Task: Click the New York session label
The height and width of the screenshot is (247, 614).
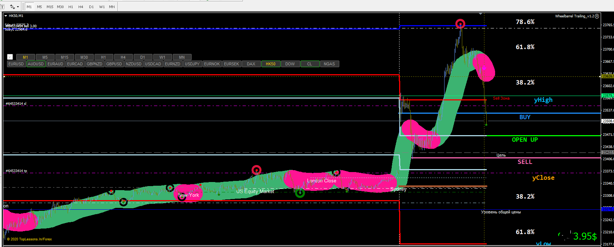Action: [189, 195]
